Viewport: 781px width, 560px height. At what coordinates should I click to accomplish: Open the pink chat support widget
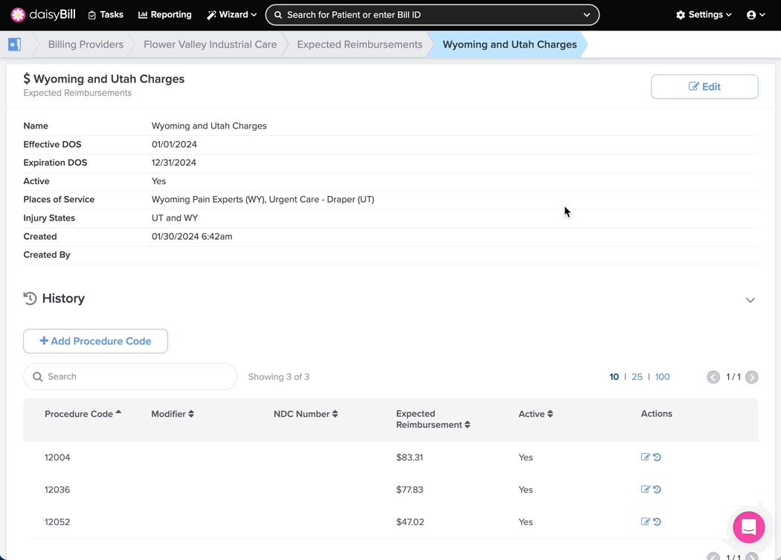pos(748,527)
